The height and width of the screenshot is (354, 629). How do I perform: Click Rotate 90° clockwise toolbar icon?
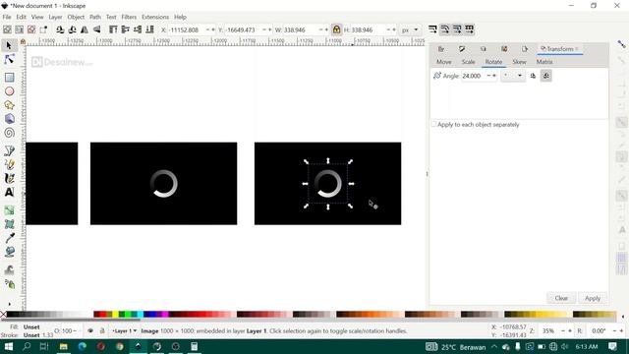pos(72,29)
